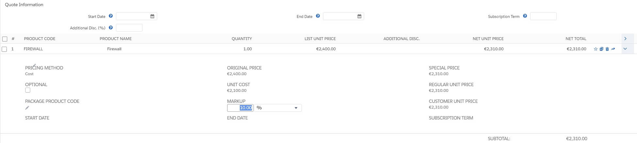The width and height of the screenshot is (637, 143).
Task: Edit Package Product Code via pencil icon
Action: (x=27, y=108)
